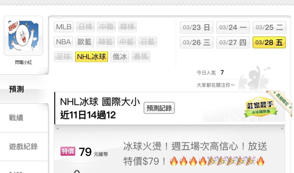This screenshot has height=173, width=294.
Task: Choose the 俄冰 league filter
Action: coord(120,57)
